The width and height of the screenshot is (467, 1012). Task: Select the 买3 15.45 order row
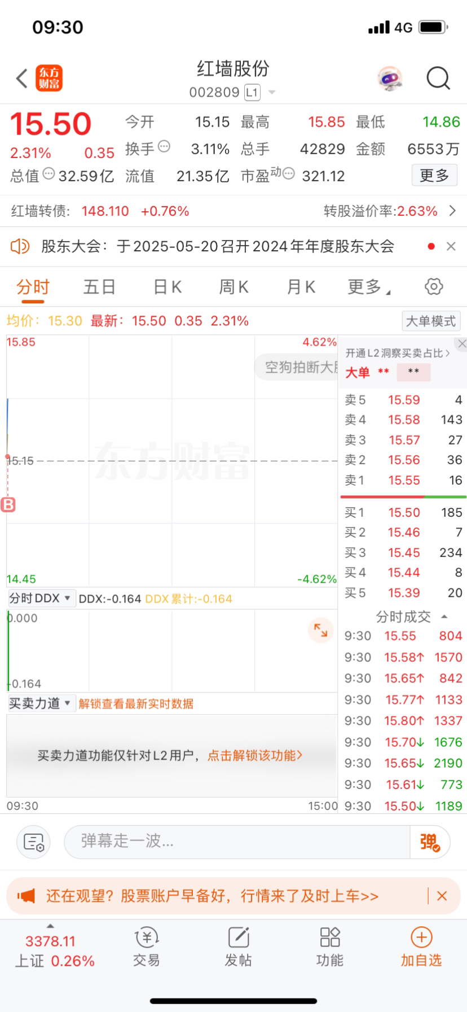point(403,552)
